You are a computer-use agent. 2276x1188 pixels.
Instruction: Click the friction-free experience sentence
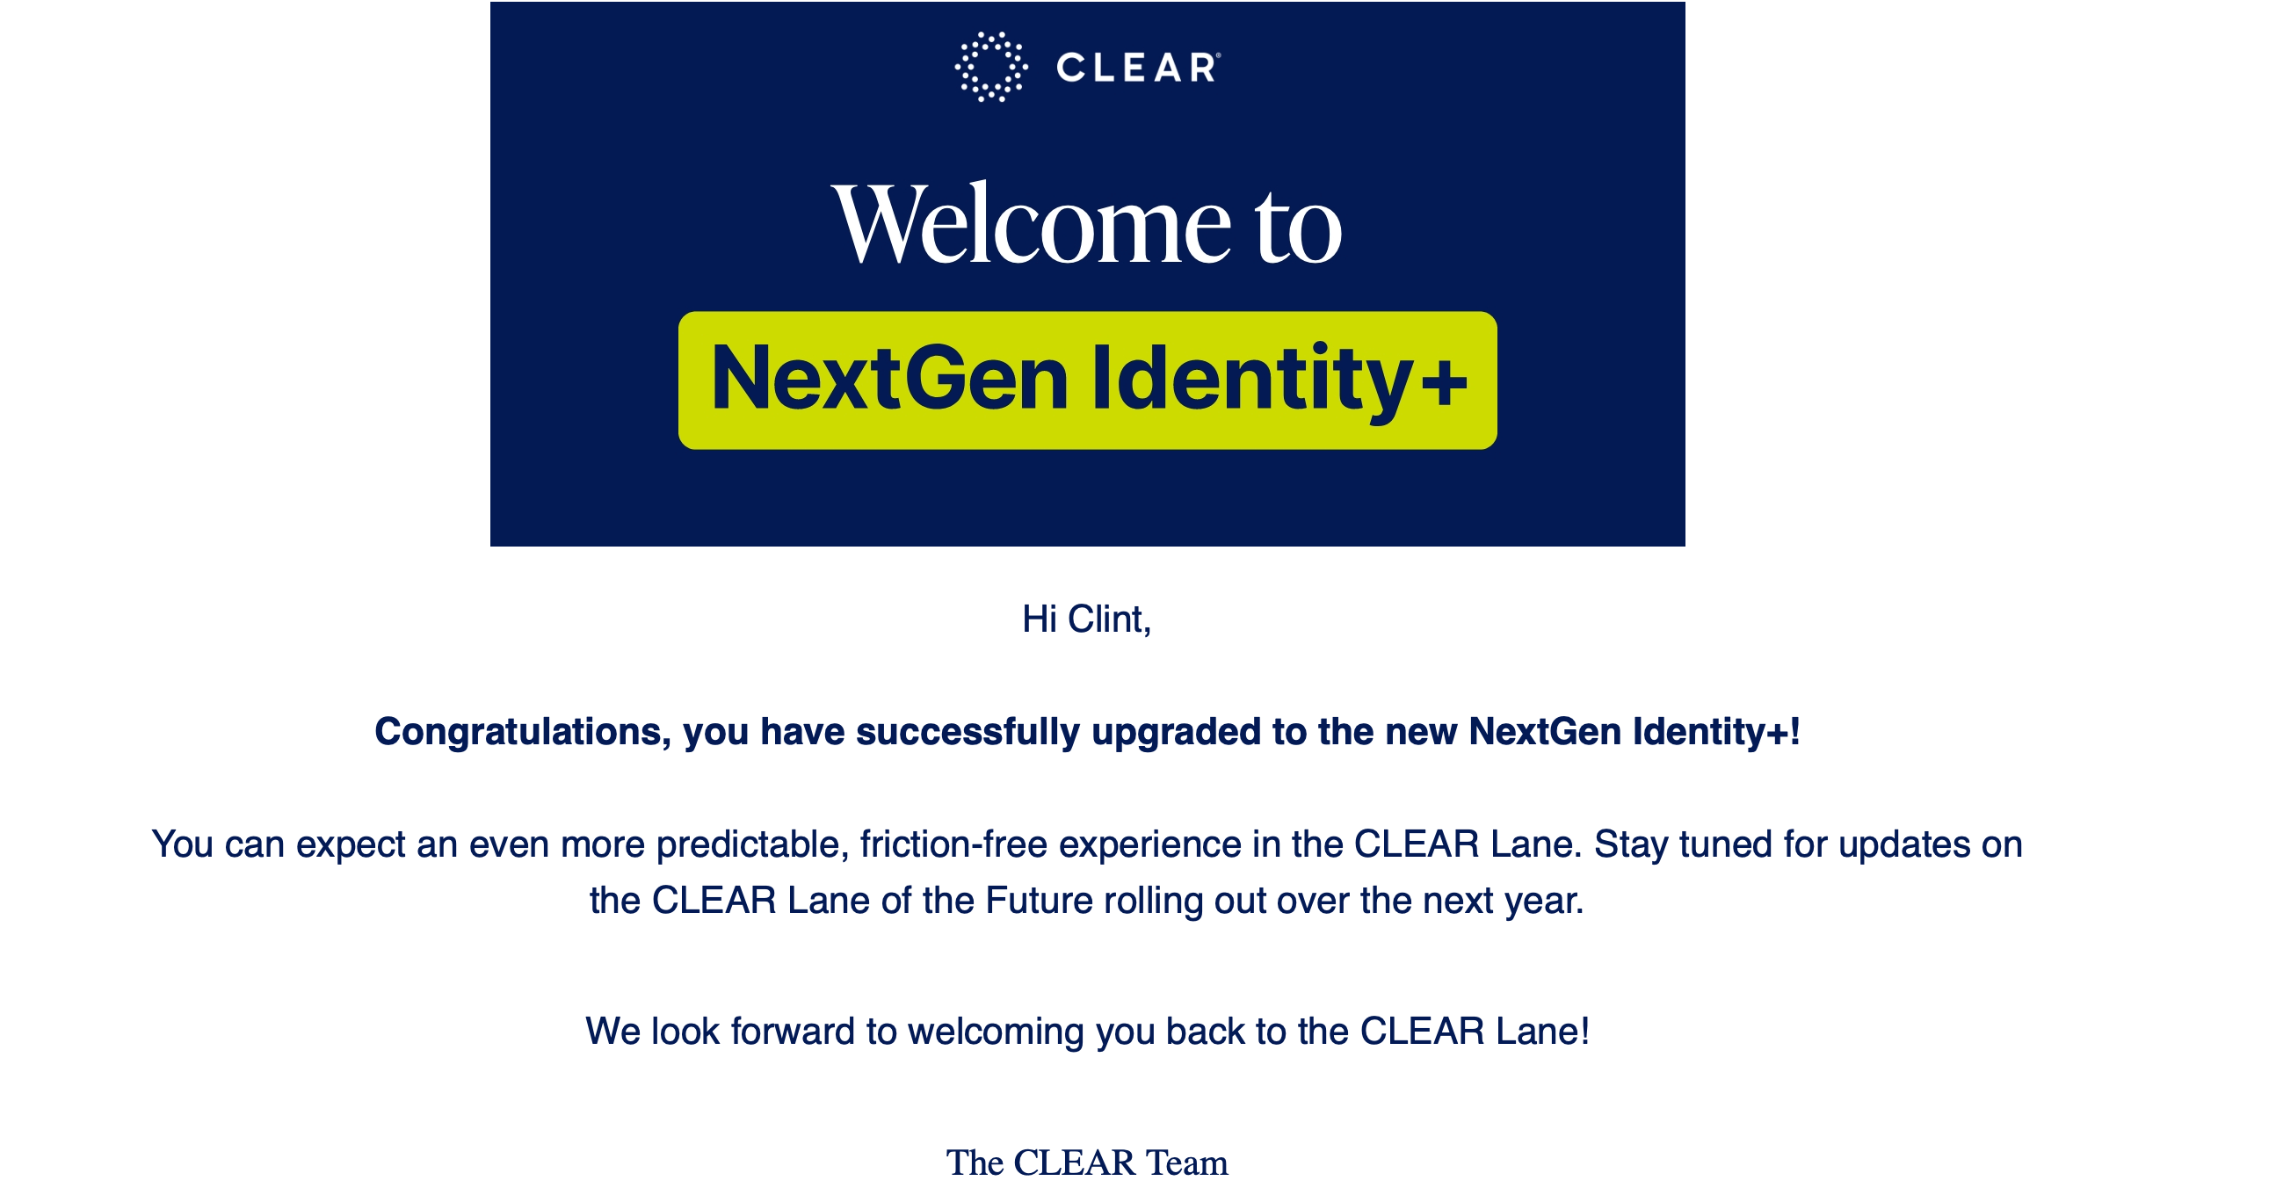tap(866, 845)
